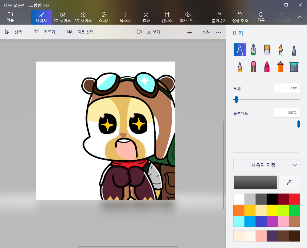This screenshot has width=307, height=248.
Task: Open the 메뉴 file menu
Action: 10,17
